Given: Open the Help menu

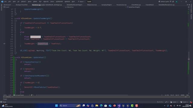Looking at the screenshot, I should [x=73, y=1].
